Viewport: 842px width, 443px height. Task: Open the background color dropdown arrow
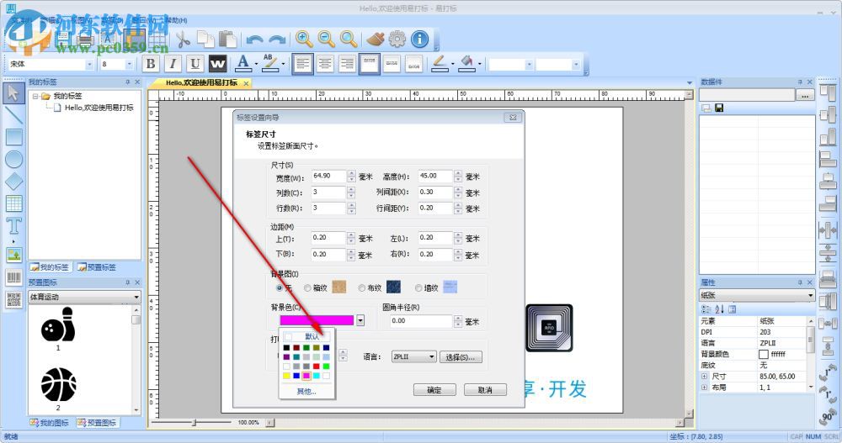pos(360,320)
